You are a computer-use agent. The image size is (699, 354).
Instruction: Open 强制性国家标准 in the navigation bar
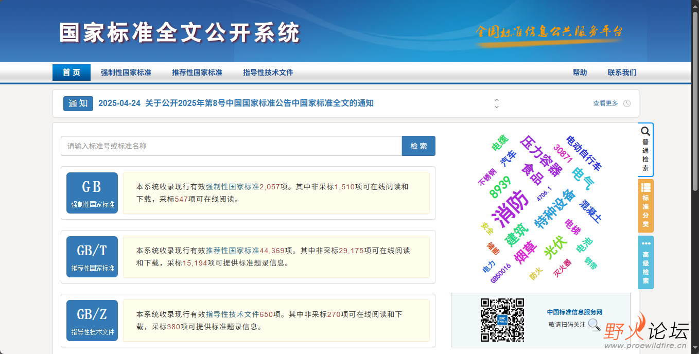point(126,73)
